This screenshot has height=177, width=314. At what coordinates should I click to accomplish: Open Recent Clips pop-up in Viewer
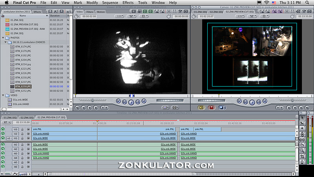pyautogui.click(x=165, y=108)
